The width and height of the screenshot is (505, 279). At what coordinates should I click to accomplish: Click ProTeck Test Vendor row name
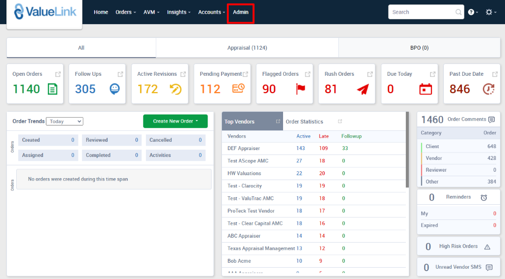[x=251, y=211]
